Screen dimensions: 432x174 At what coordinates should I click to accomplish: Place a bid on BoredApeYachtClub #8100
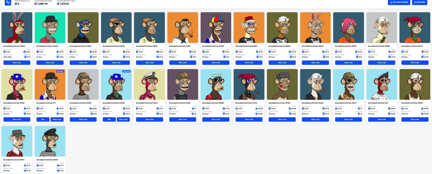click(x=415, y=119)
